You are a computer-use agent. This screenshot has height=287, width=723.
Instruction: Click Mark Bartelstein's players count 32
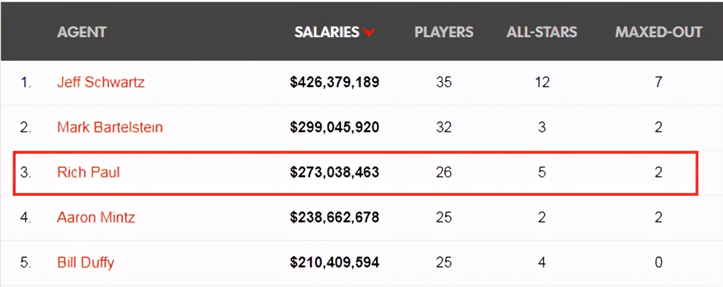[x=444, y=127]
